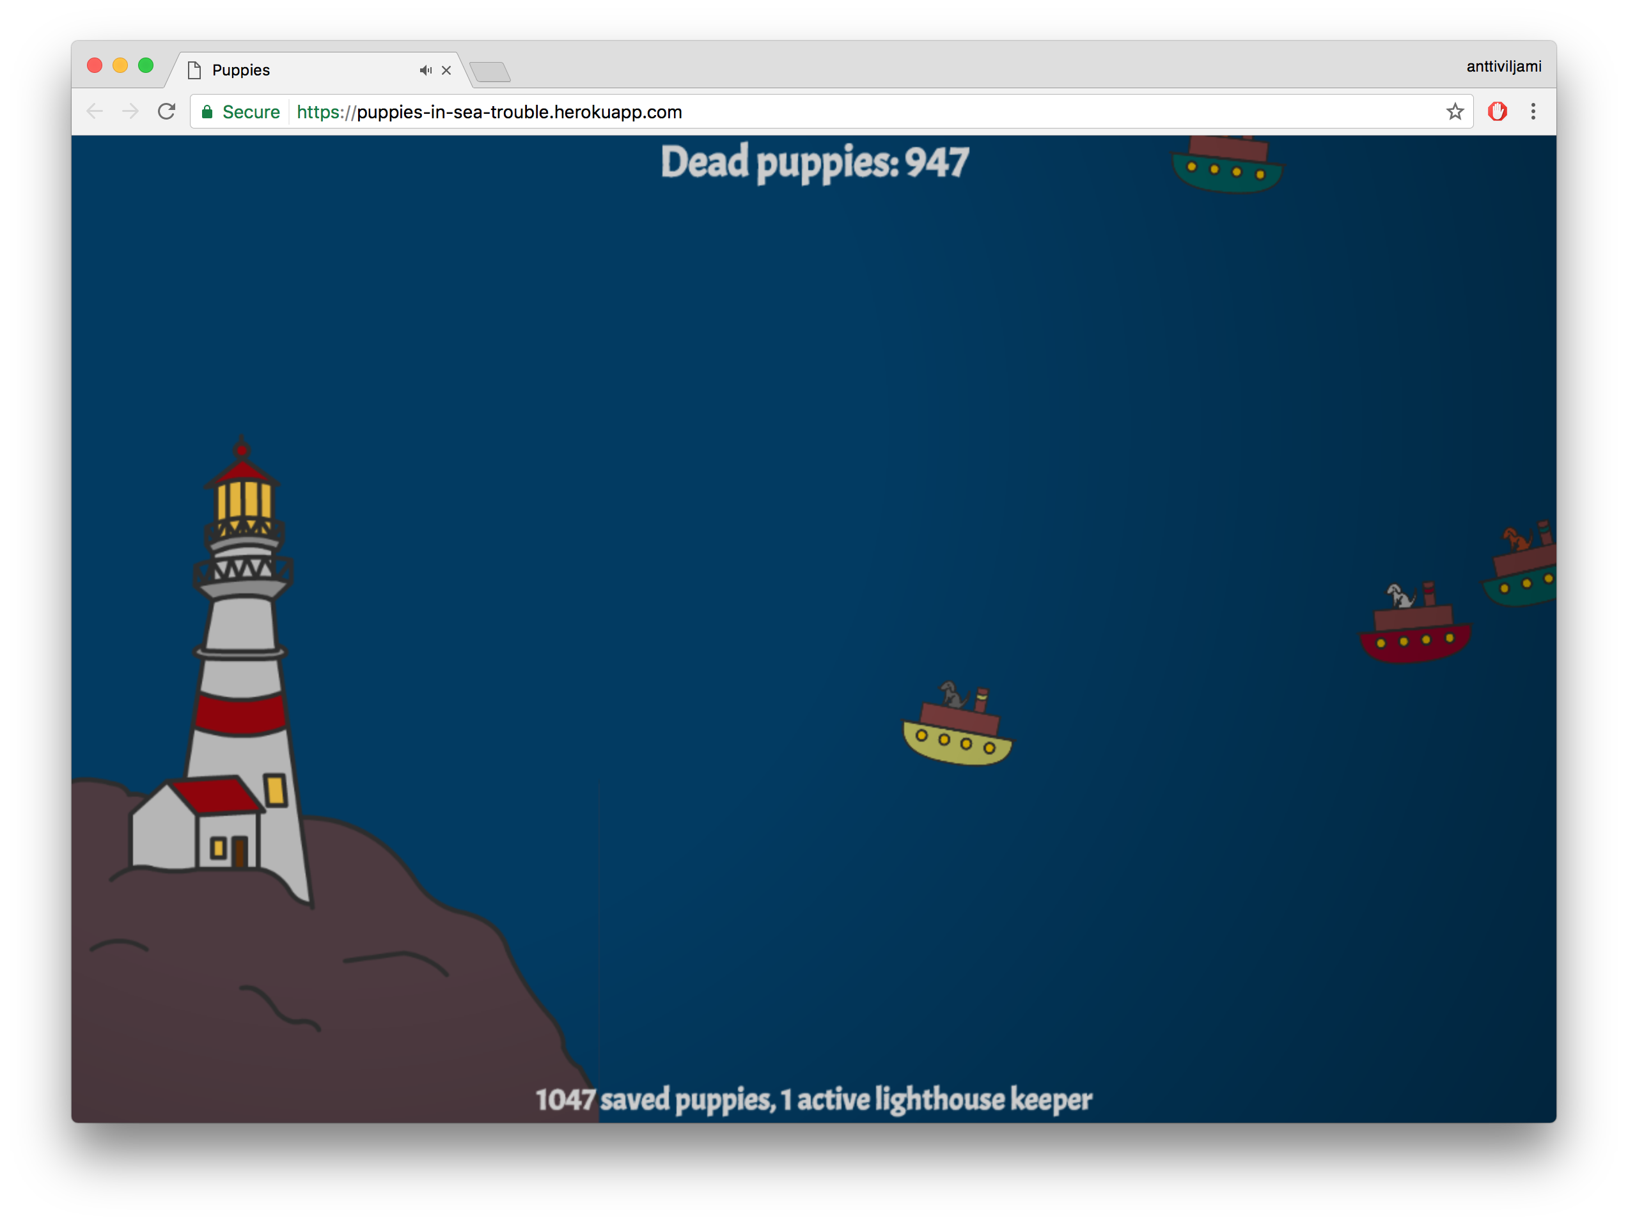1628x1225 pixels.
Task: Click the yellow minimize window button
Action: pyautogui.click(x=120, y=65)
